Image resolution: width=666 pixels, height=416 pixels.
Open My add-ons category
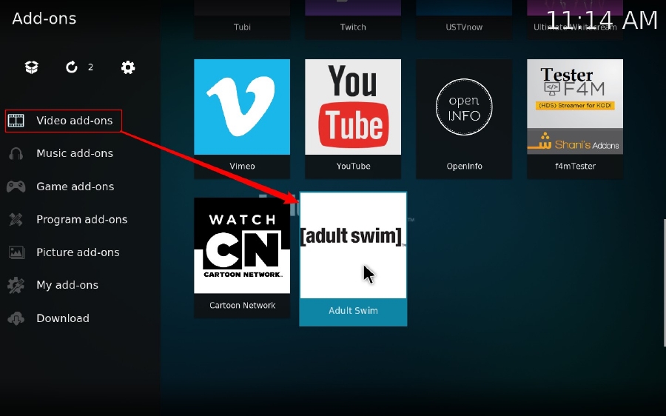tap(67, 285)
